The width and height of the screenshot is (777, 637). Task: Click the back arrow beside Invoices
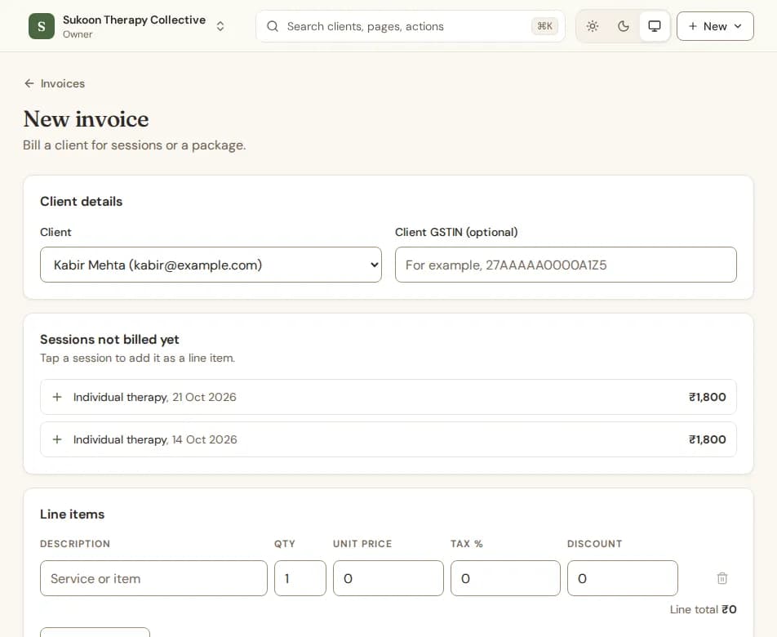tap(29, 83)
